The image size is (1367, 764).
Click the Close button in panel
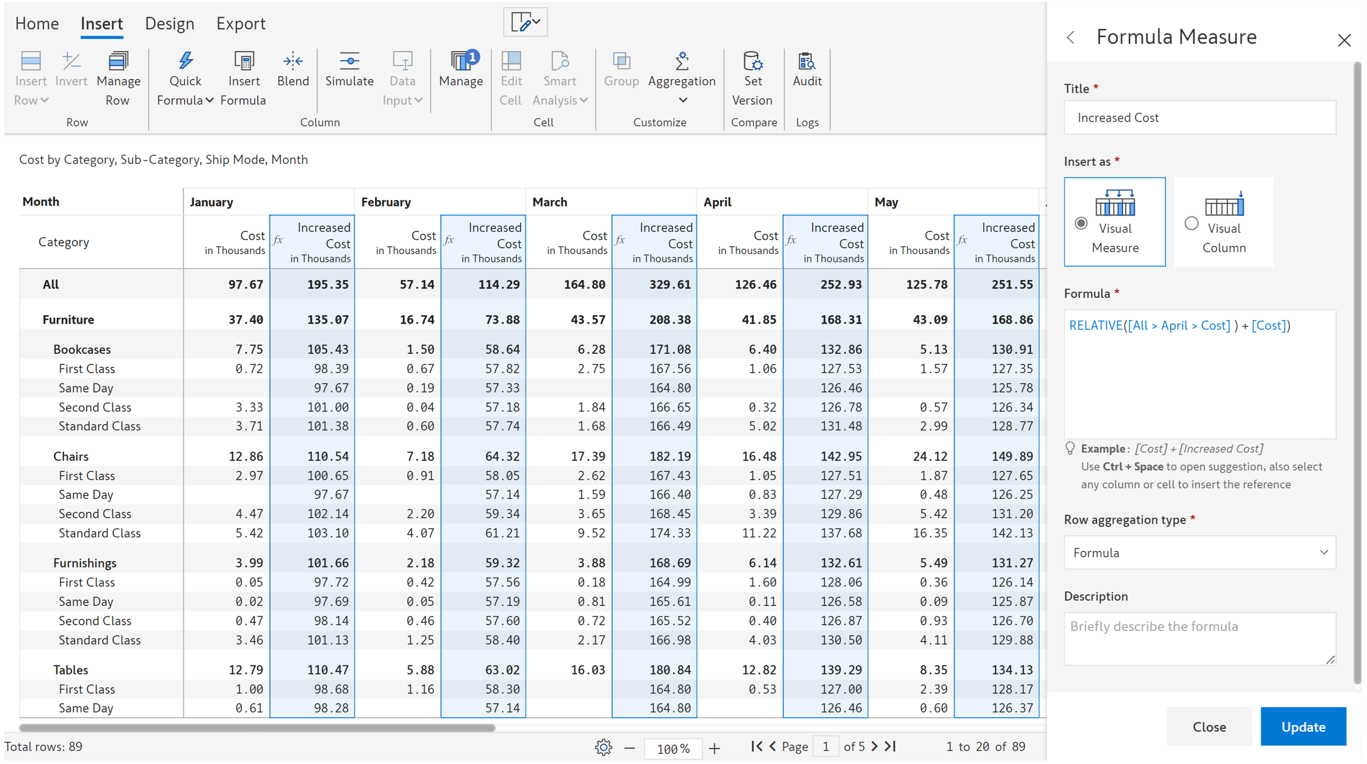pos(1209,727)
